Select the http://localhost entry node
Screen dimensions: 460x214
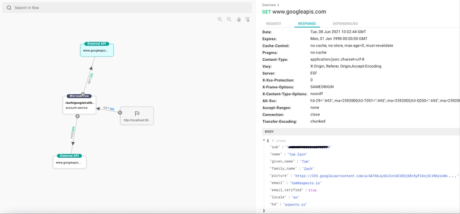coord(137,116)
